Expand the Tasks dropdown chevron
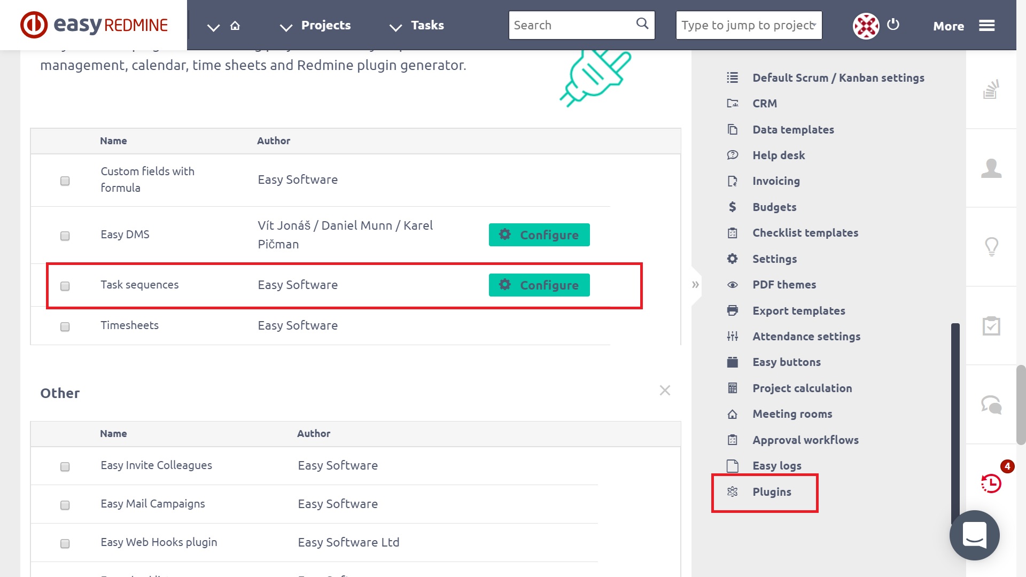Screen dimensions: 1026x577 395,27
